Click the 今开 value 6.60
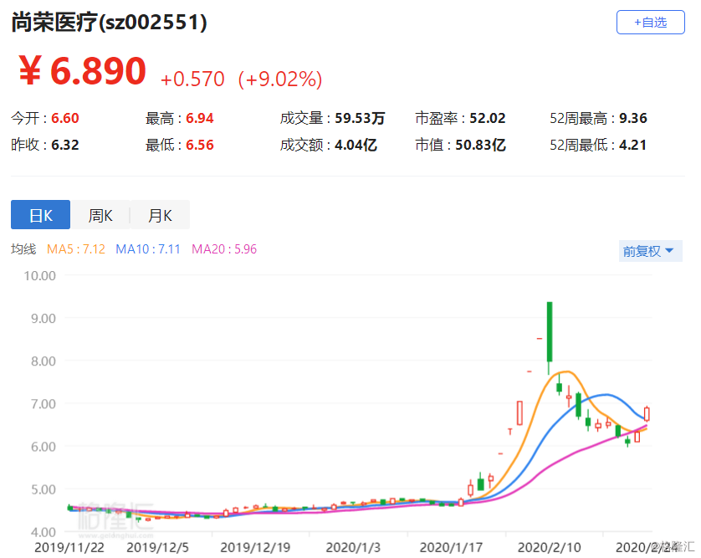 64,118
